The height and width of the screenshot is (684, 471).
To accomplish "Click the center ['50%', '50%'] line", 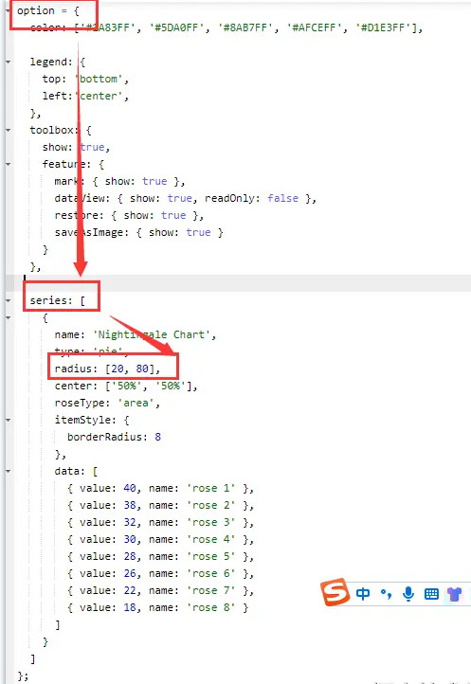I will coord(126,386).
